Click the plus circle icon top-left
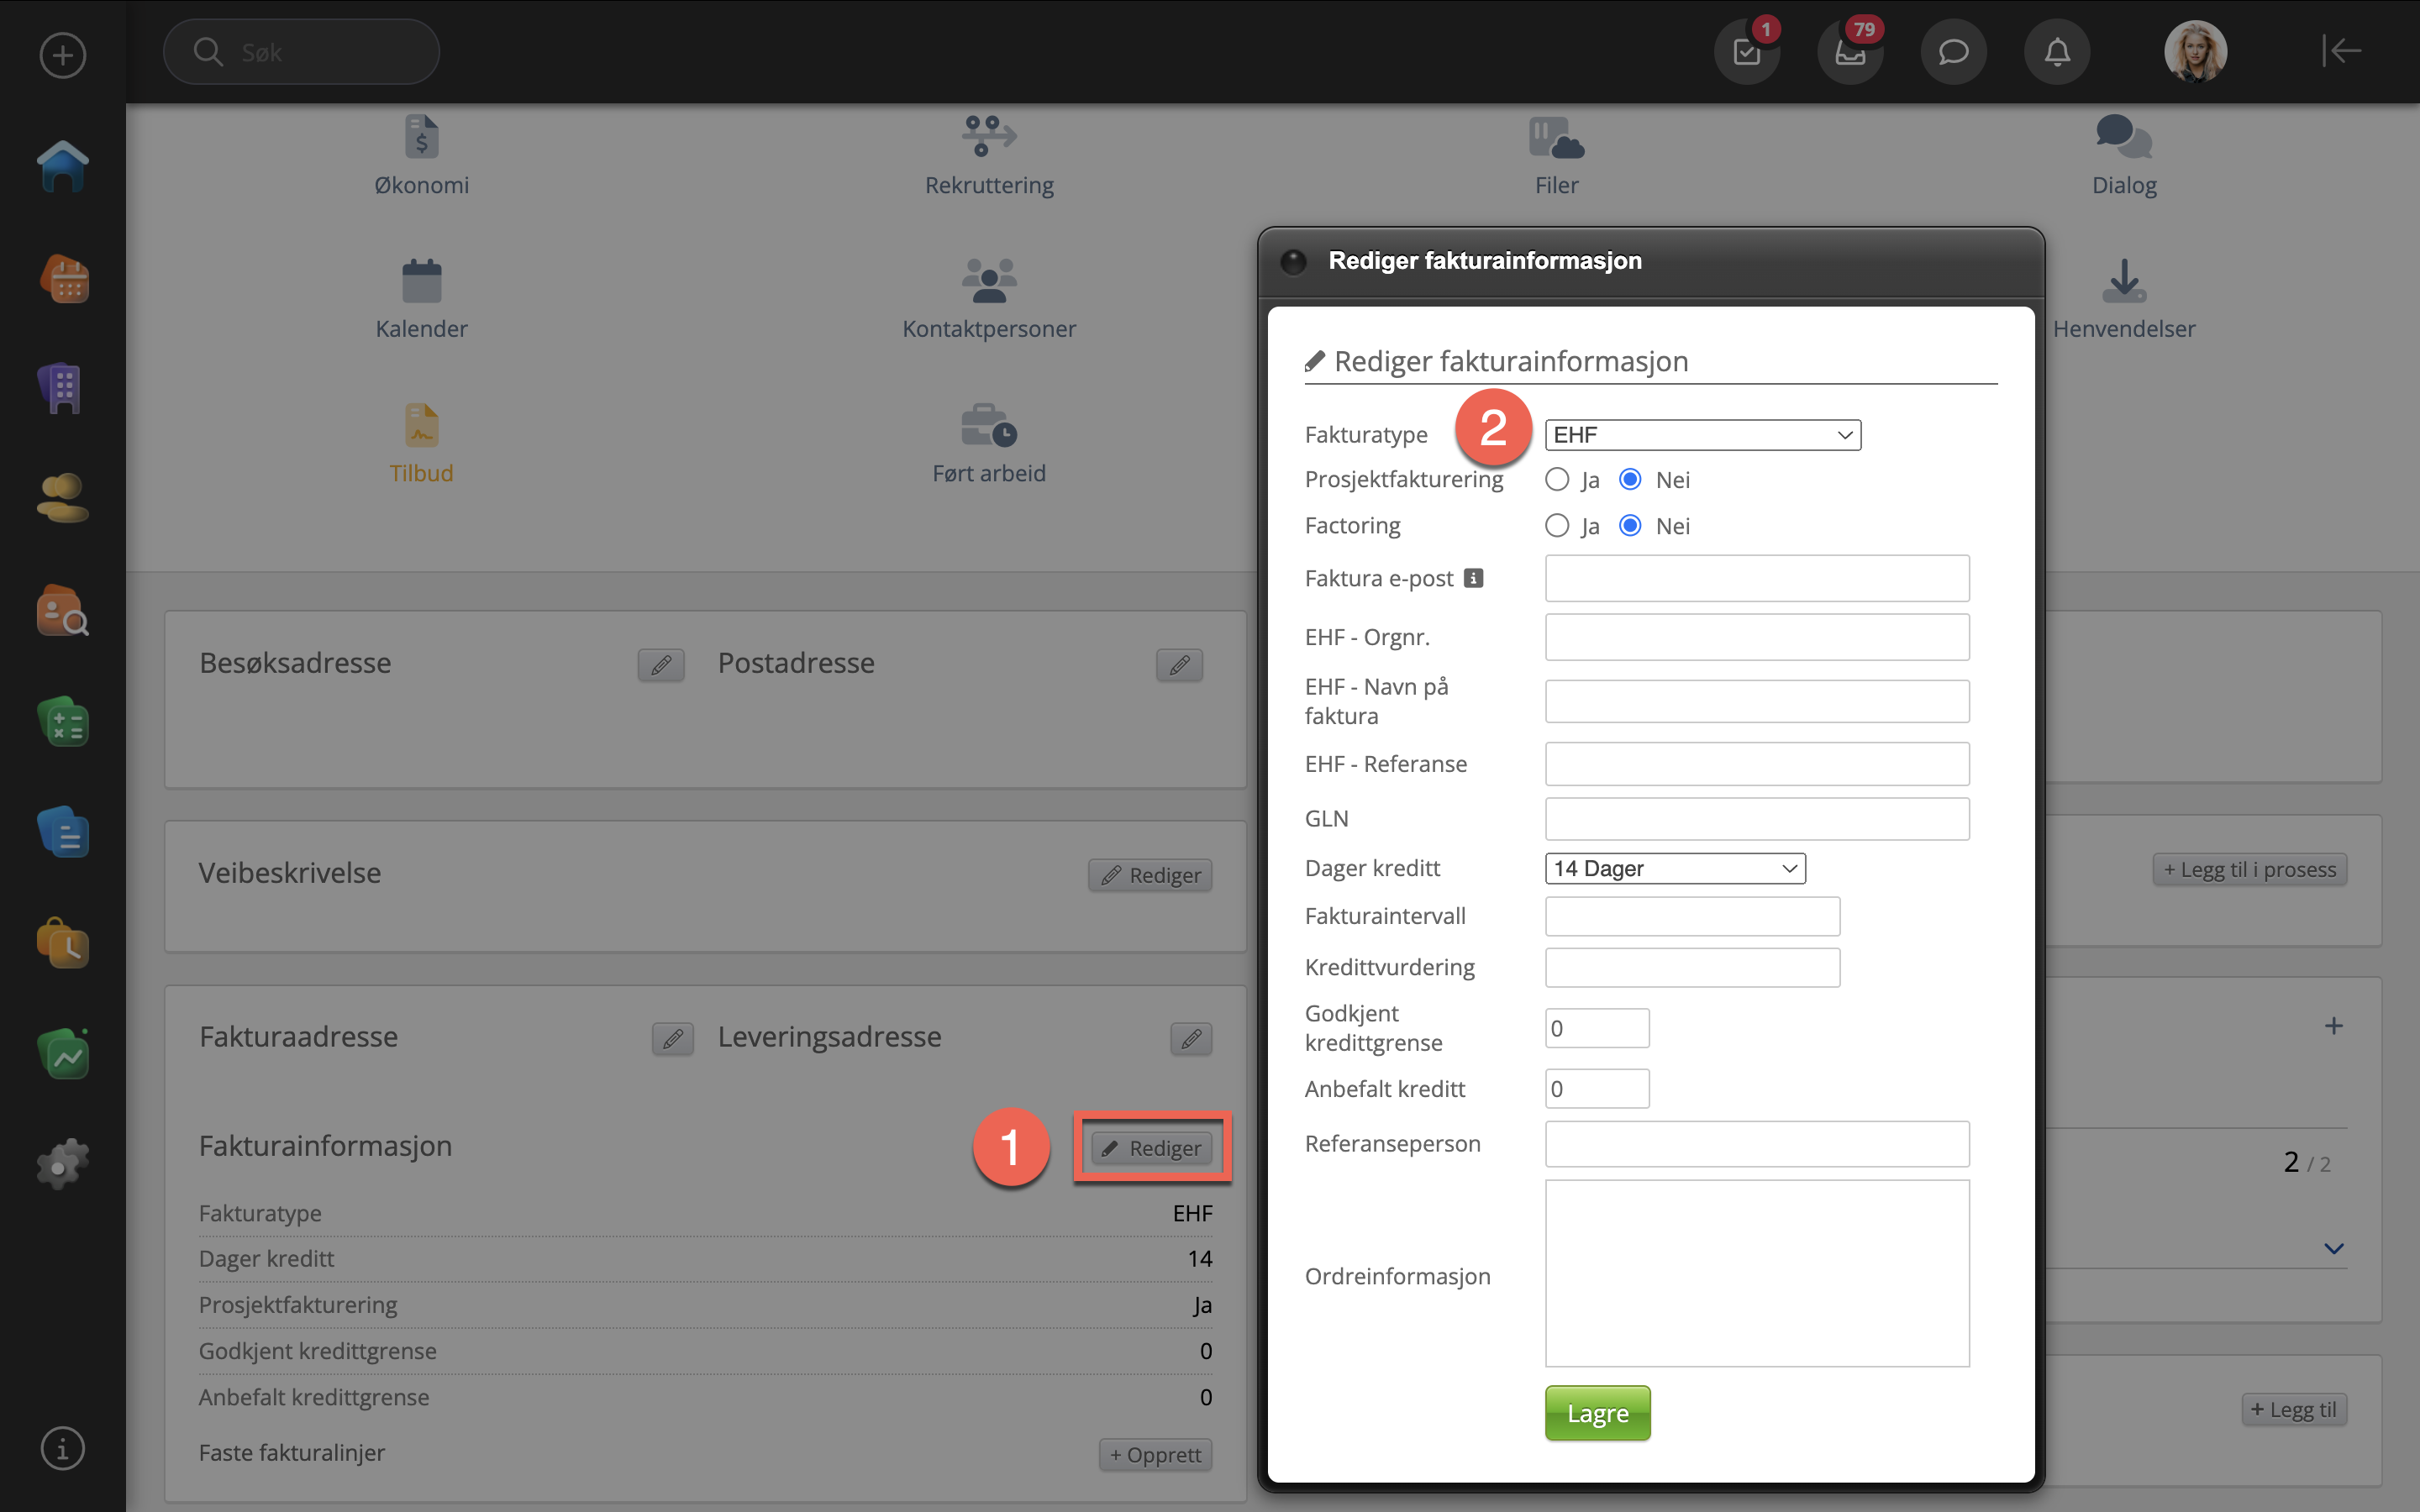Screen dimensions: 2420x1512 pos(62,54)
